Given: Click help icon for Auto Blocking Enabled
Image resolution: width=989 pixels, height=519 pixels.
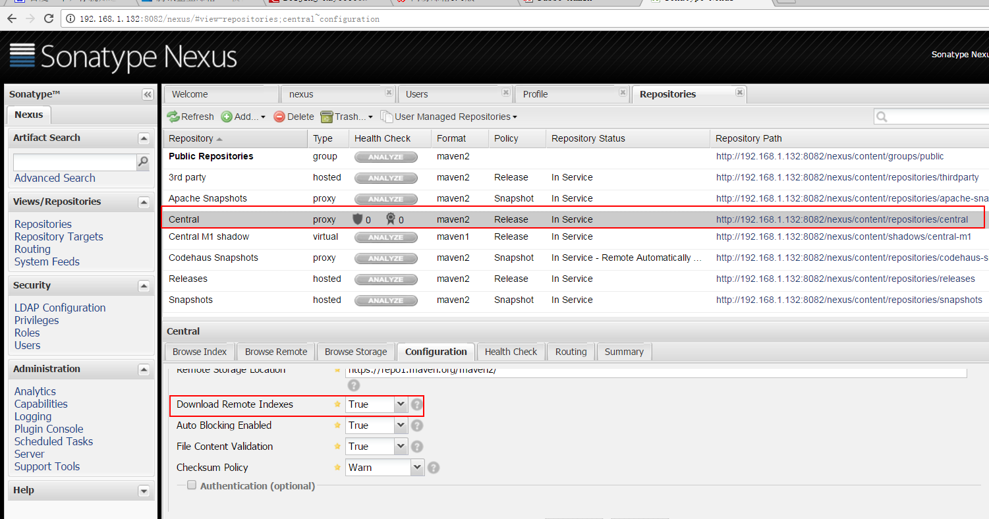Looking at the screenshot, I should pos(416,425).
